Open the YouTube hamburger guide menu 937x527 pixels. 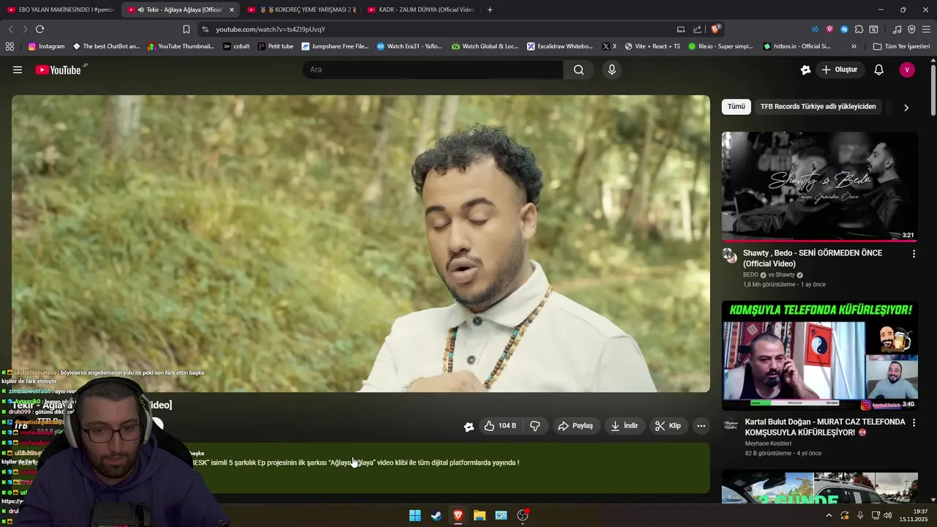18,70
